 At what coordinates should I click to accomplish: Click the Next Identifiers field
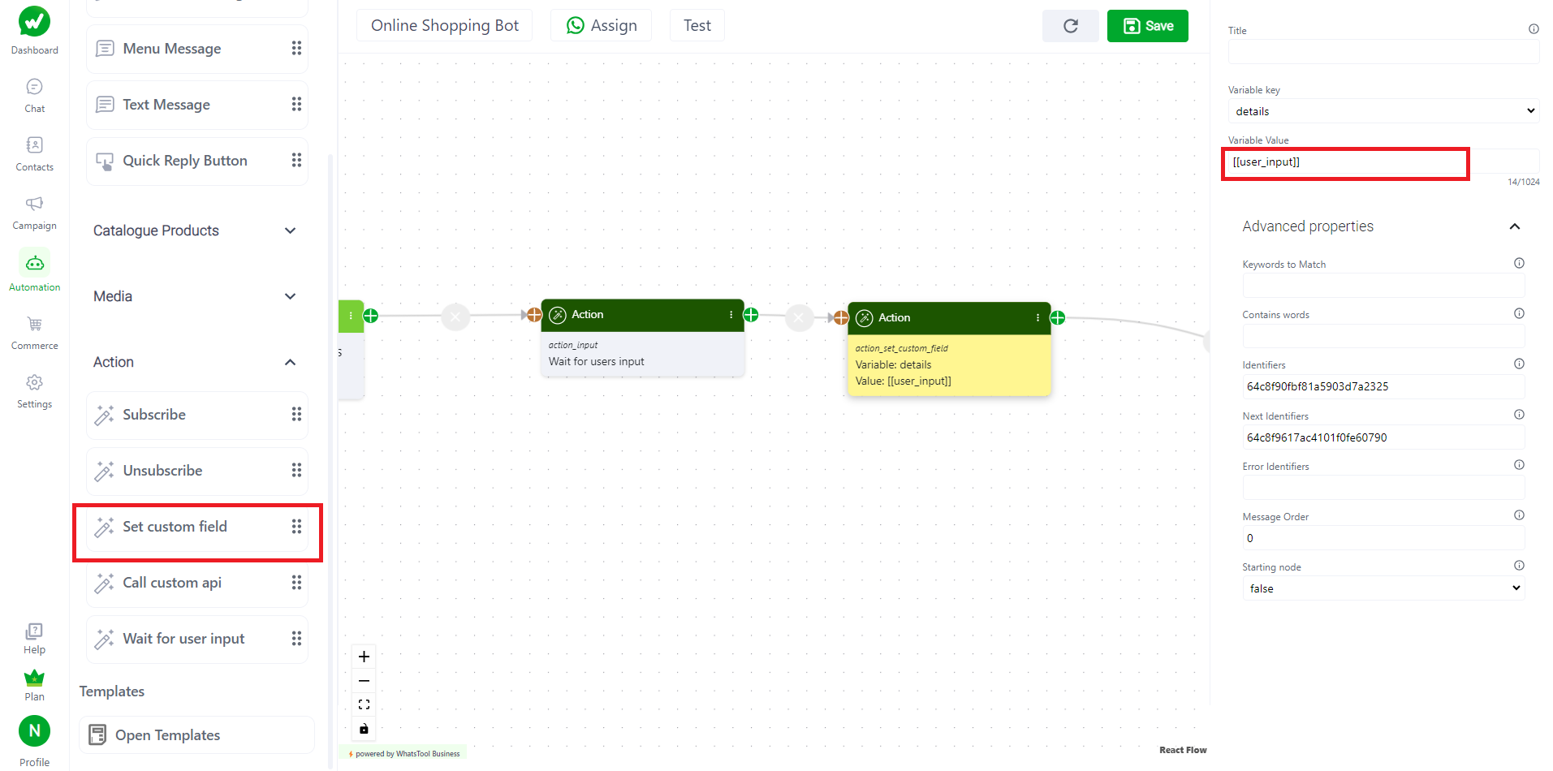pyautogui.click(x=1383, y=437)
